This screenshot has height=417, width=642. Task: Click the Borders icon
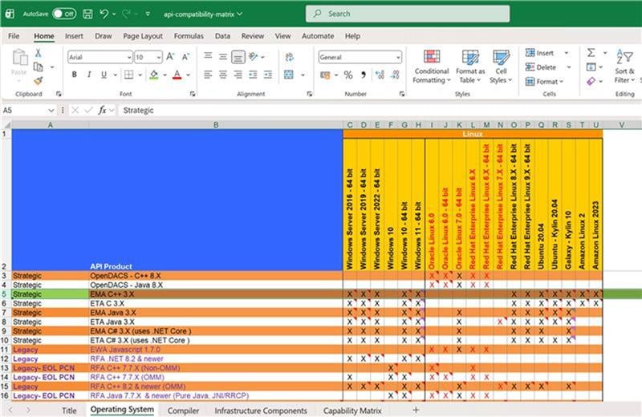click(x=128, y=75)
